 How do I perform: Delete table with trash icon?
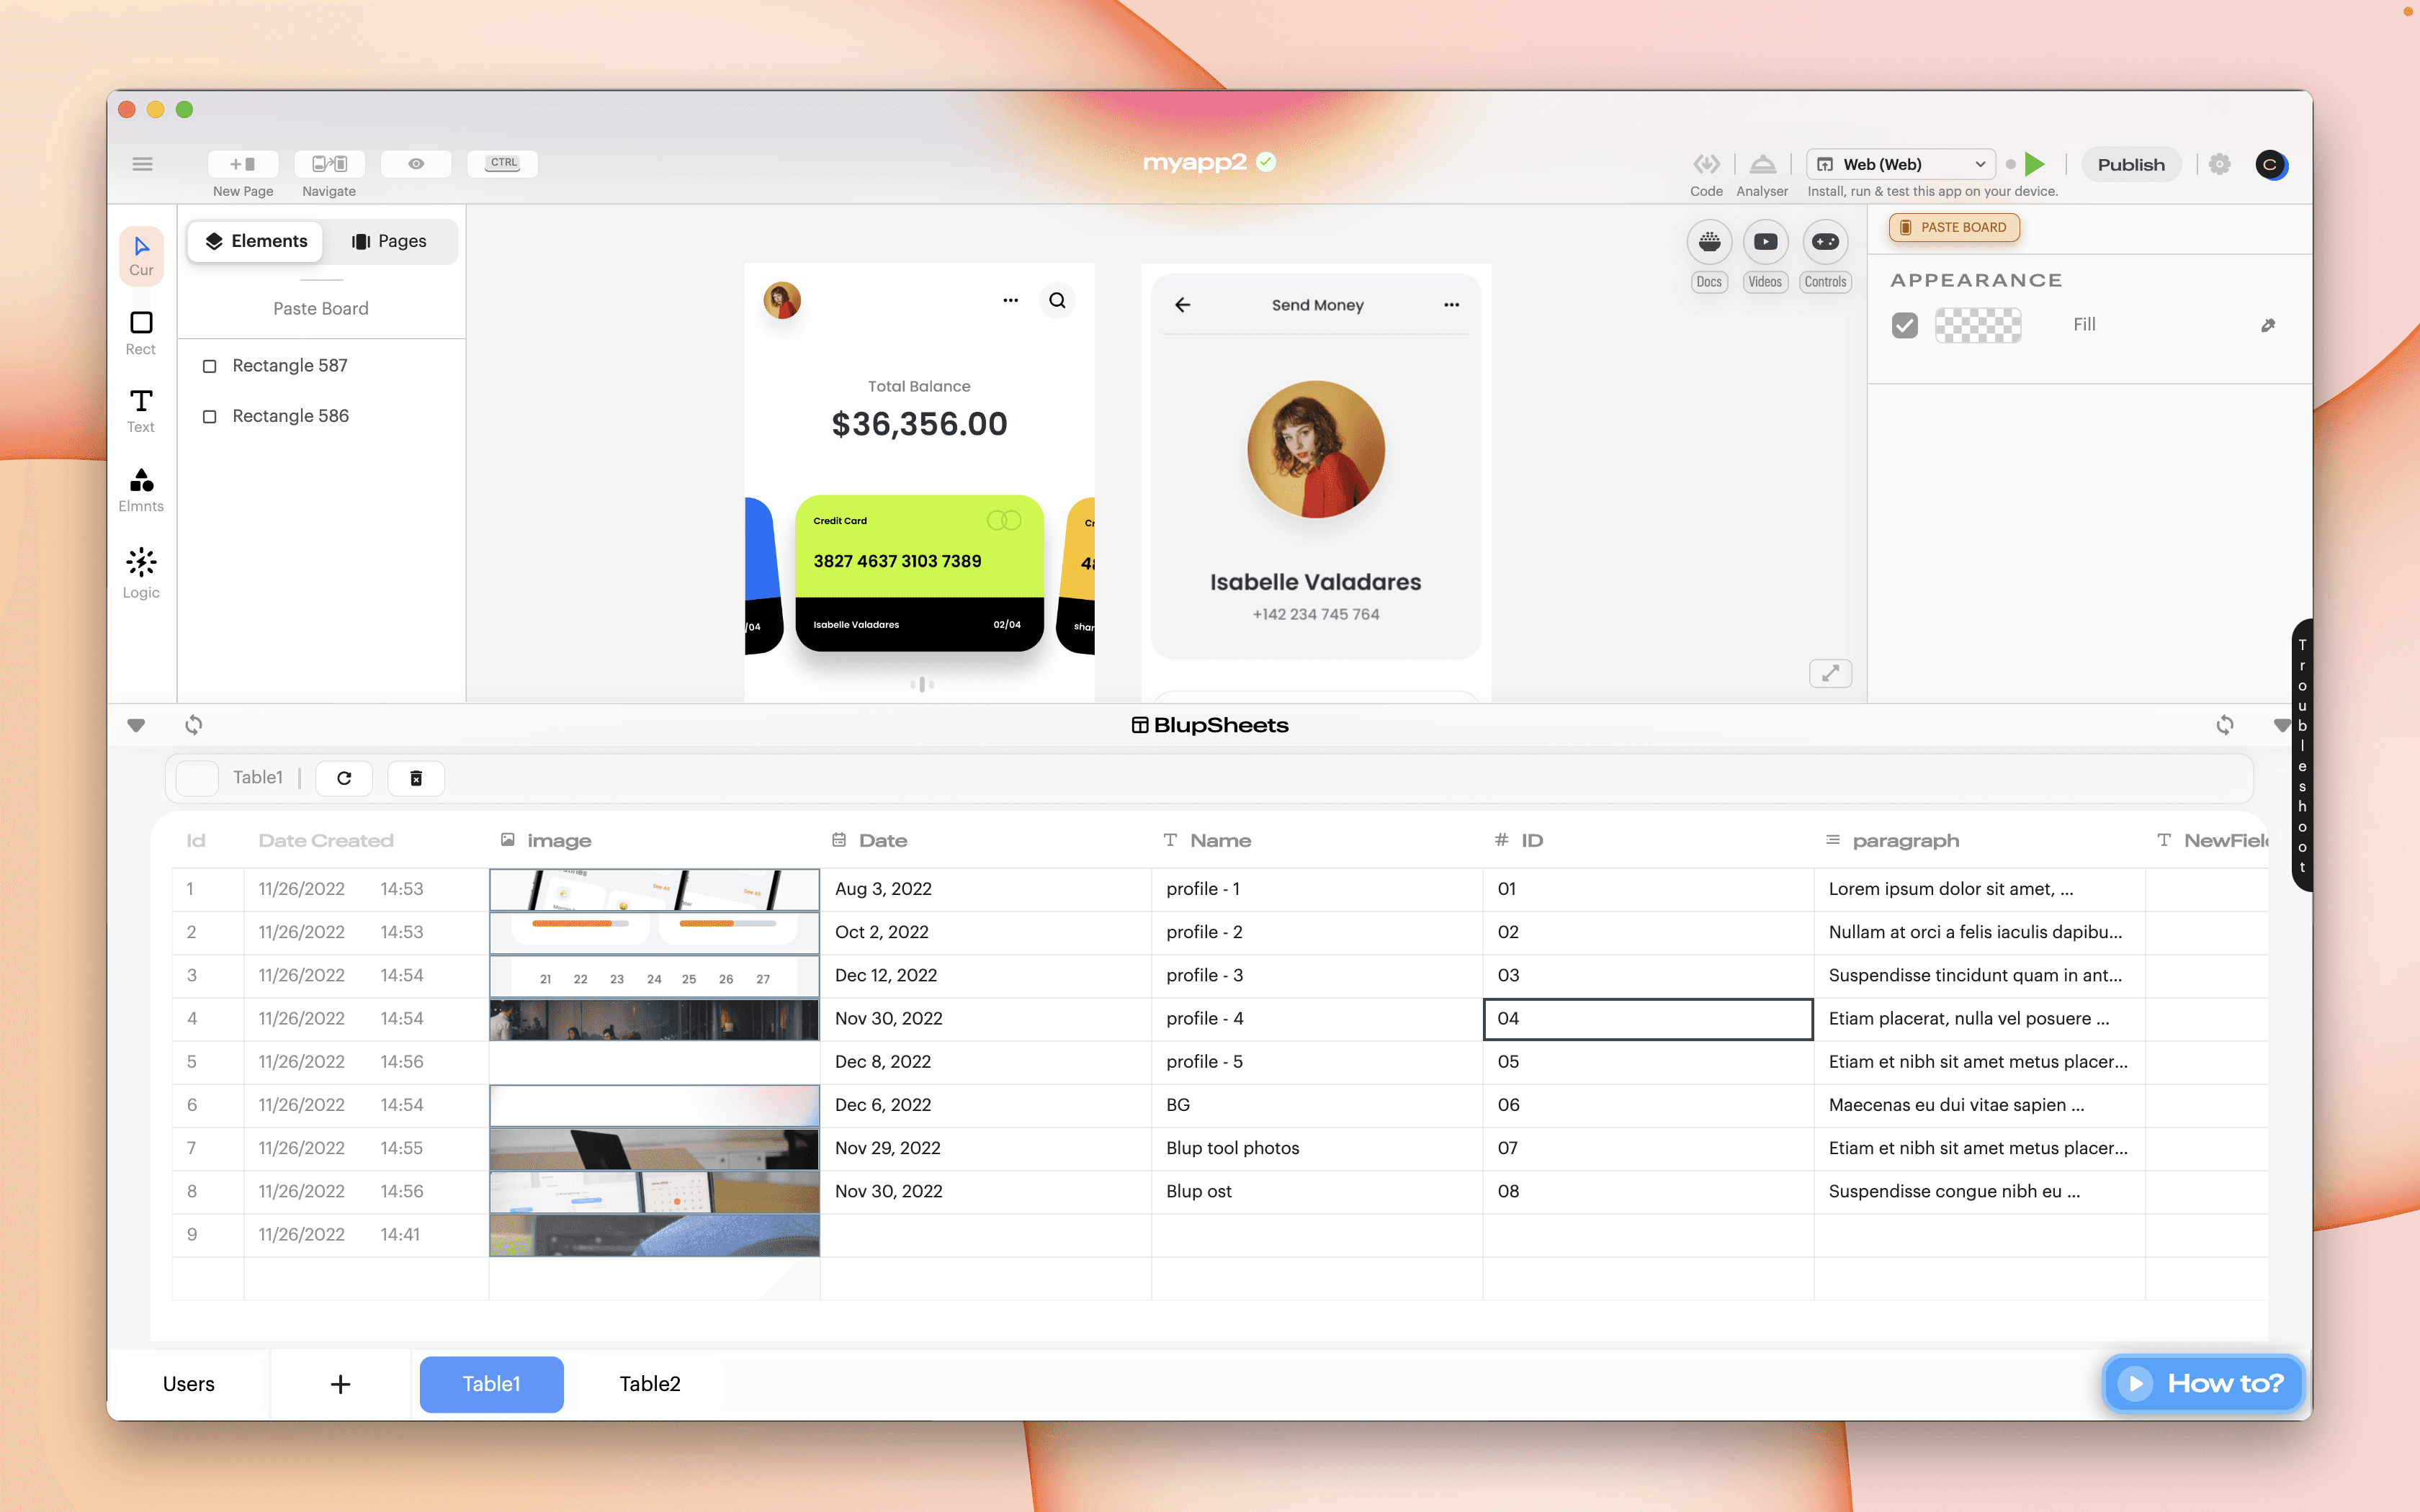tap(416, 778)
